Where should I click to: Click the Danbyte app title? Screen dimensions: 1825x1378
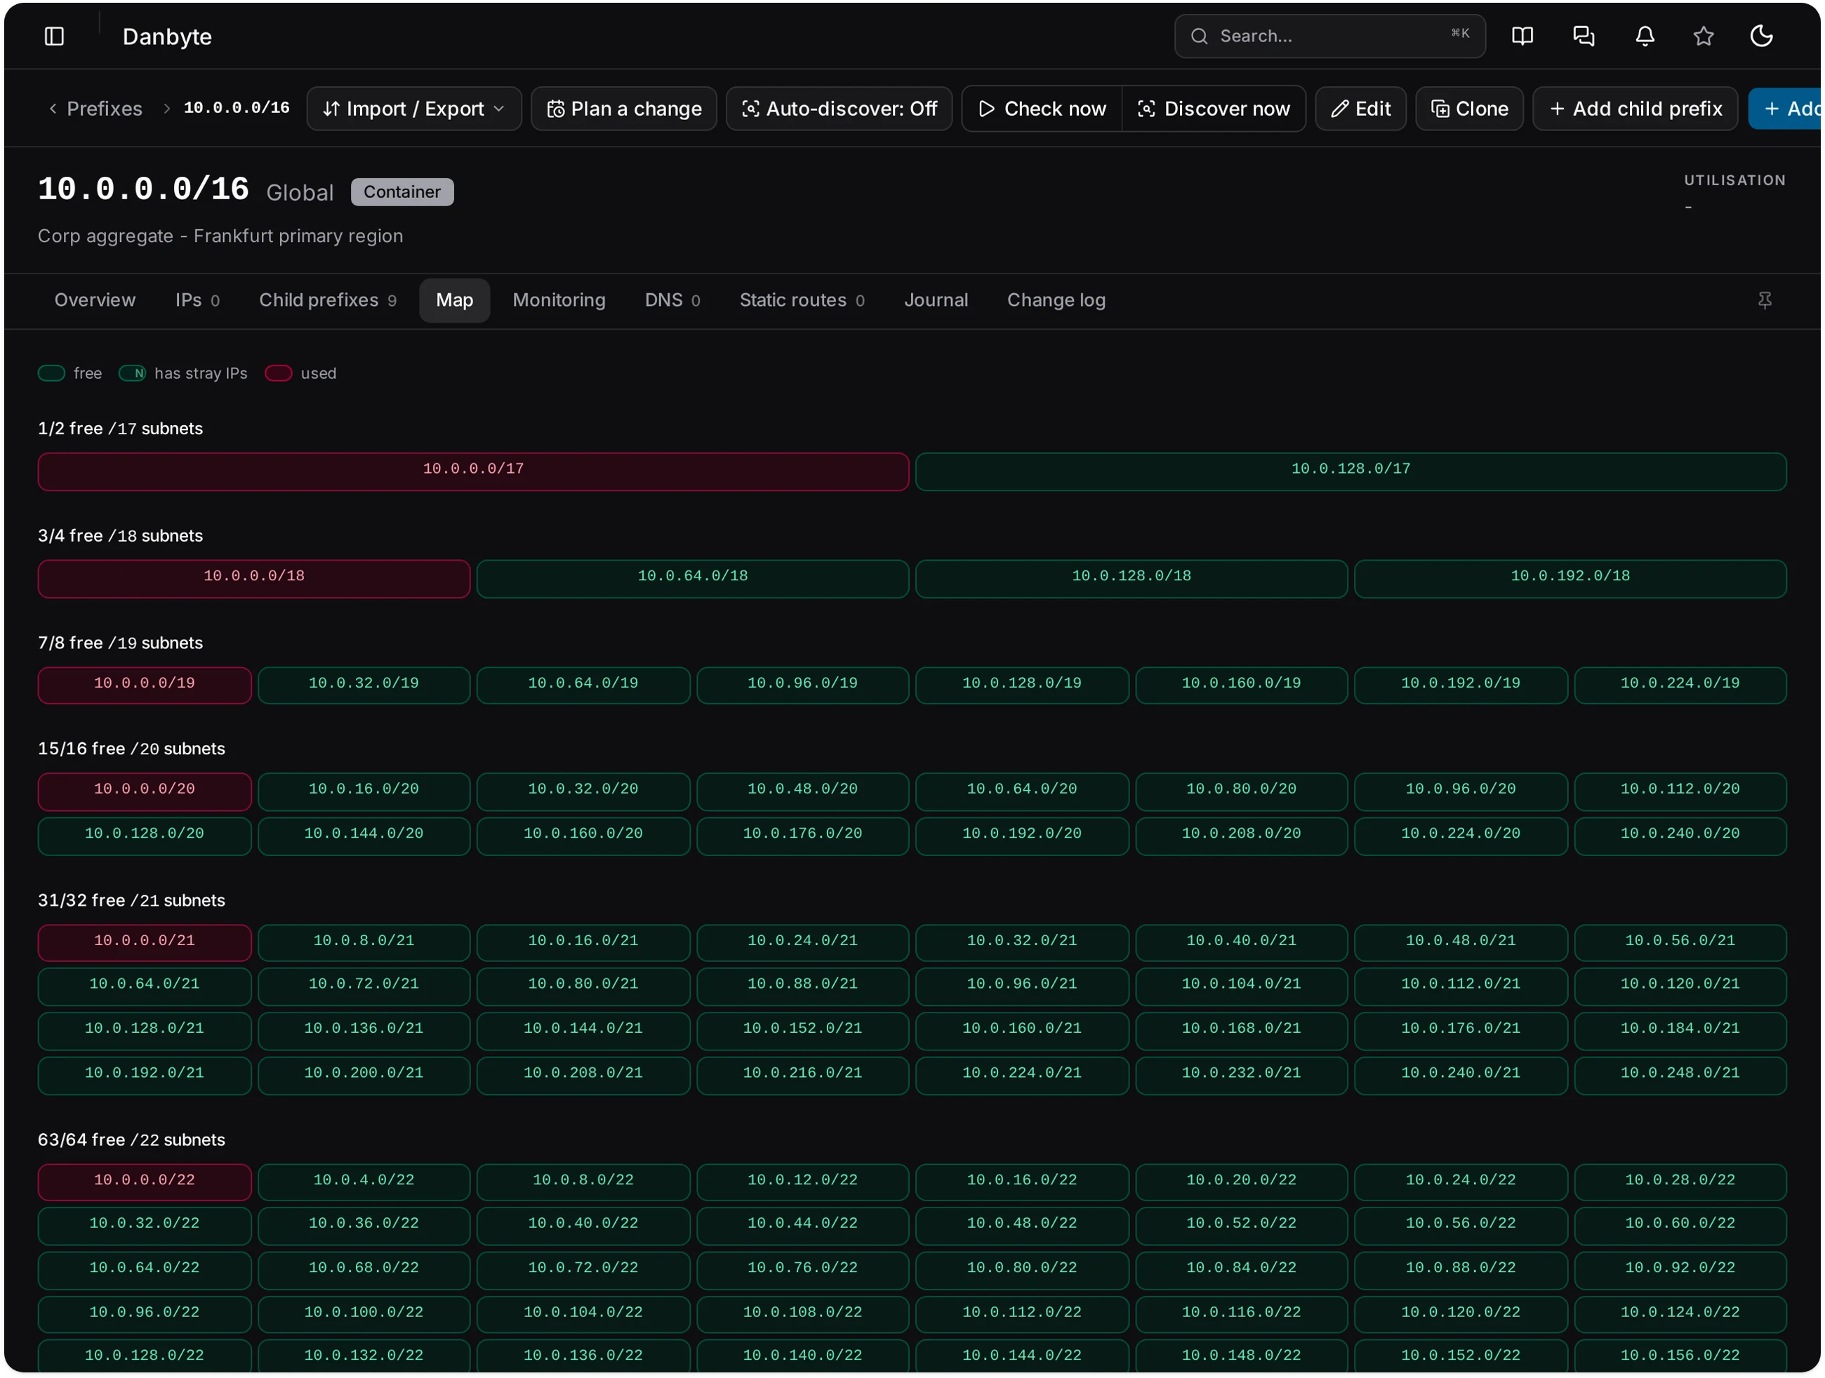click(166, 36)
